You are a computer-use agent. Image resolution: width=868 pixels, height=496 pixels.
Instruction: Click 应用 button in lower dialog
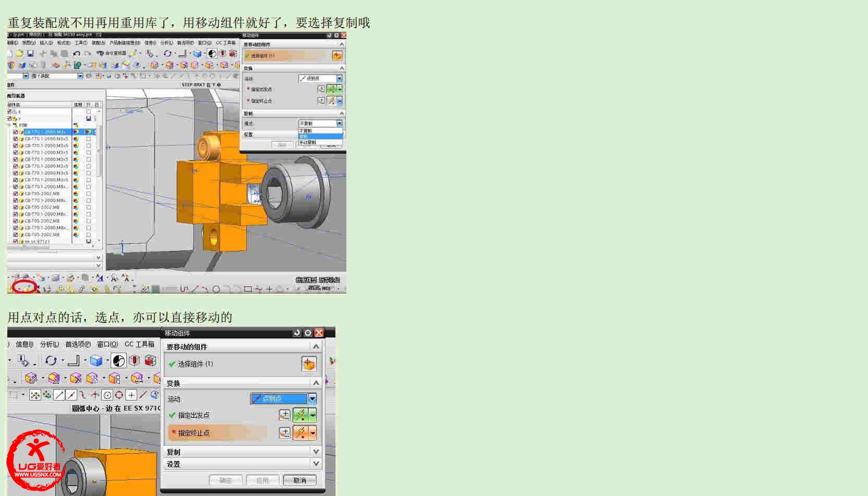click(262, 480)
